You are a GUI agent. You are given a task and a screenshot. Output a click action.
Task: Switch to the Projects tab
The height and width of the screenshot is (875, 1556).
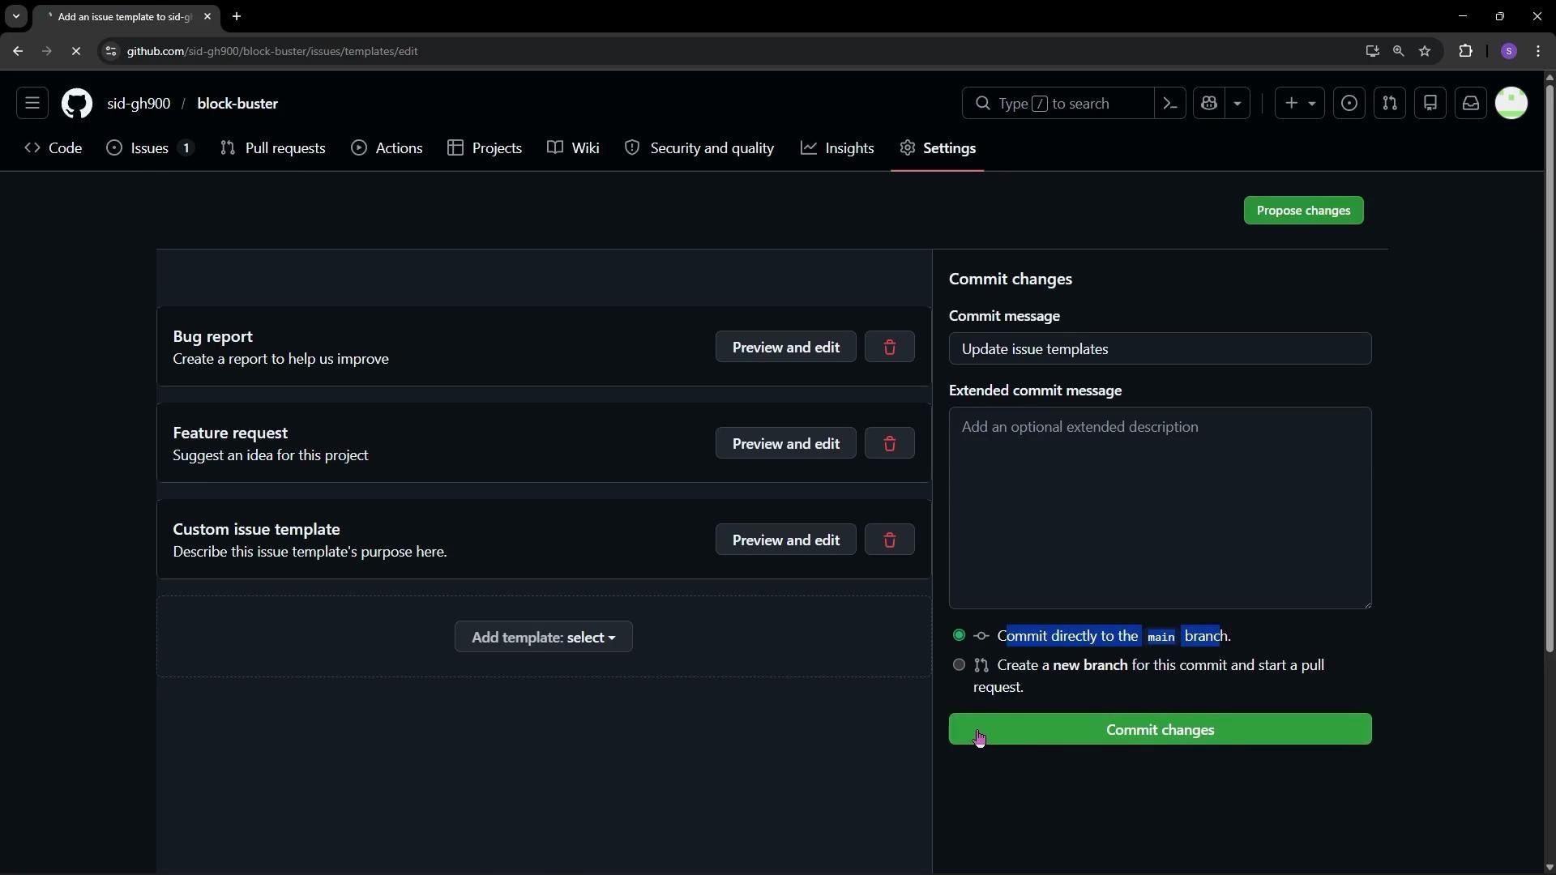pyautogui.click(x=485, y=148)
